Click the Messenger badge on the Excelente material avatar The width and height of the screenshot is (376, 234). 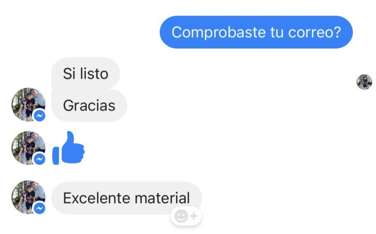coord(40,209)
